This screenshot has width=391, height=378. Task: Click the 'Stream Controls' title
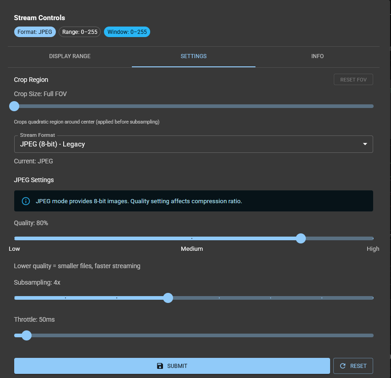pos(39,18)
